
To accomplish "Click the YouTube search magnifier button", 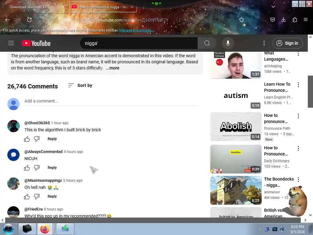I will pyautogui.click(x=207, y=43).
